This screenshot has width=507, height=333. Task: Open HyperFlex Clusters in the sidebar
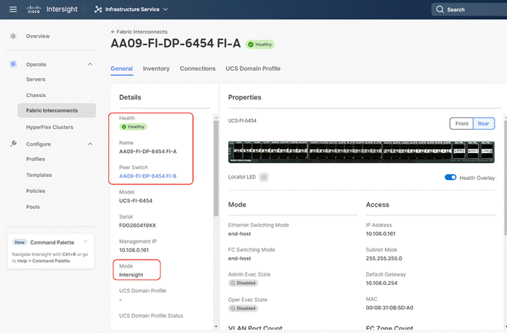click(x=49, y=127)
